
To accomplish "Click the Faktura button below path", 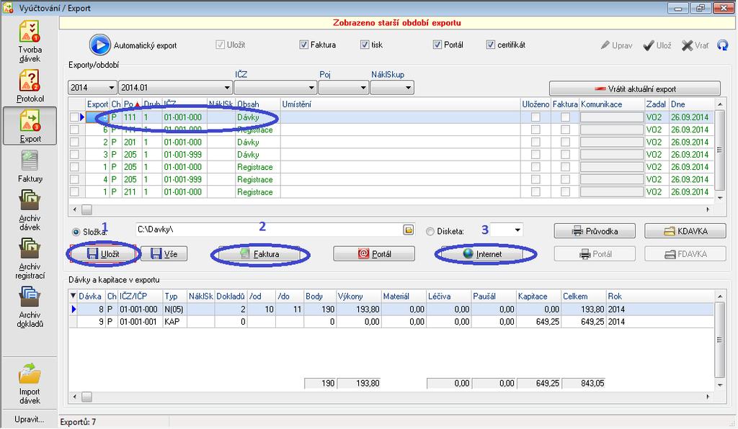I will (259, 254).
